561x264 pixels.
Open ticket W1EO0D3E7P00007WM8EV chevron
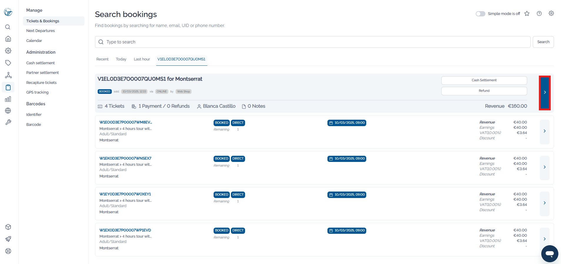pos(545,131)
